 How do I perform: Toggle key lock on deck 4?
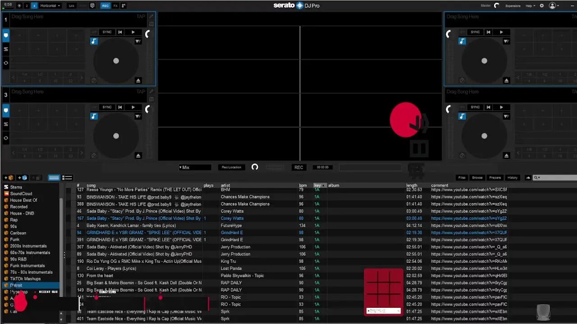pos(462,116)
